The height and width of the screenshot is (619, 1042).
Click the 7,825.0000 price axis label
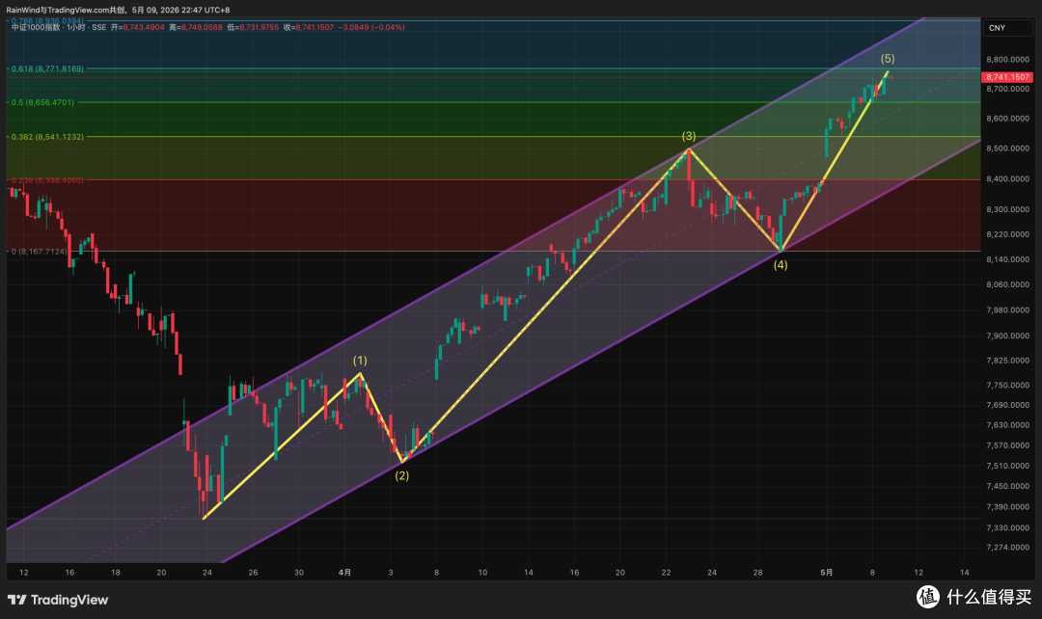coord(1007,361)
